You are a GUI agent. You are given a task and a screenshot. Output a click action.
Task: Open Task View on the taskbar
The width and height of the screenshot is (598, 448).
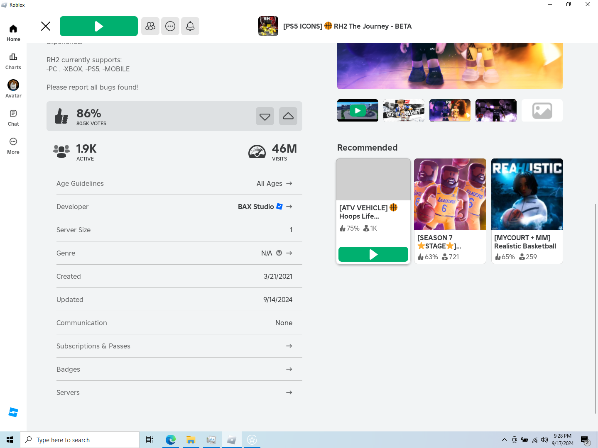point(149,440)
